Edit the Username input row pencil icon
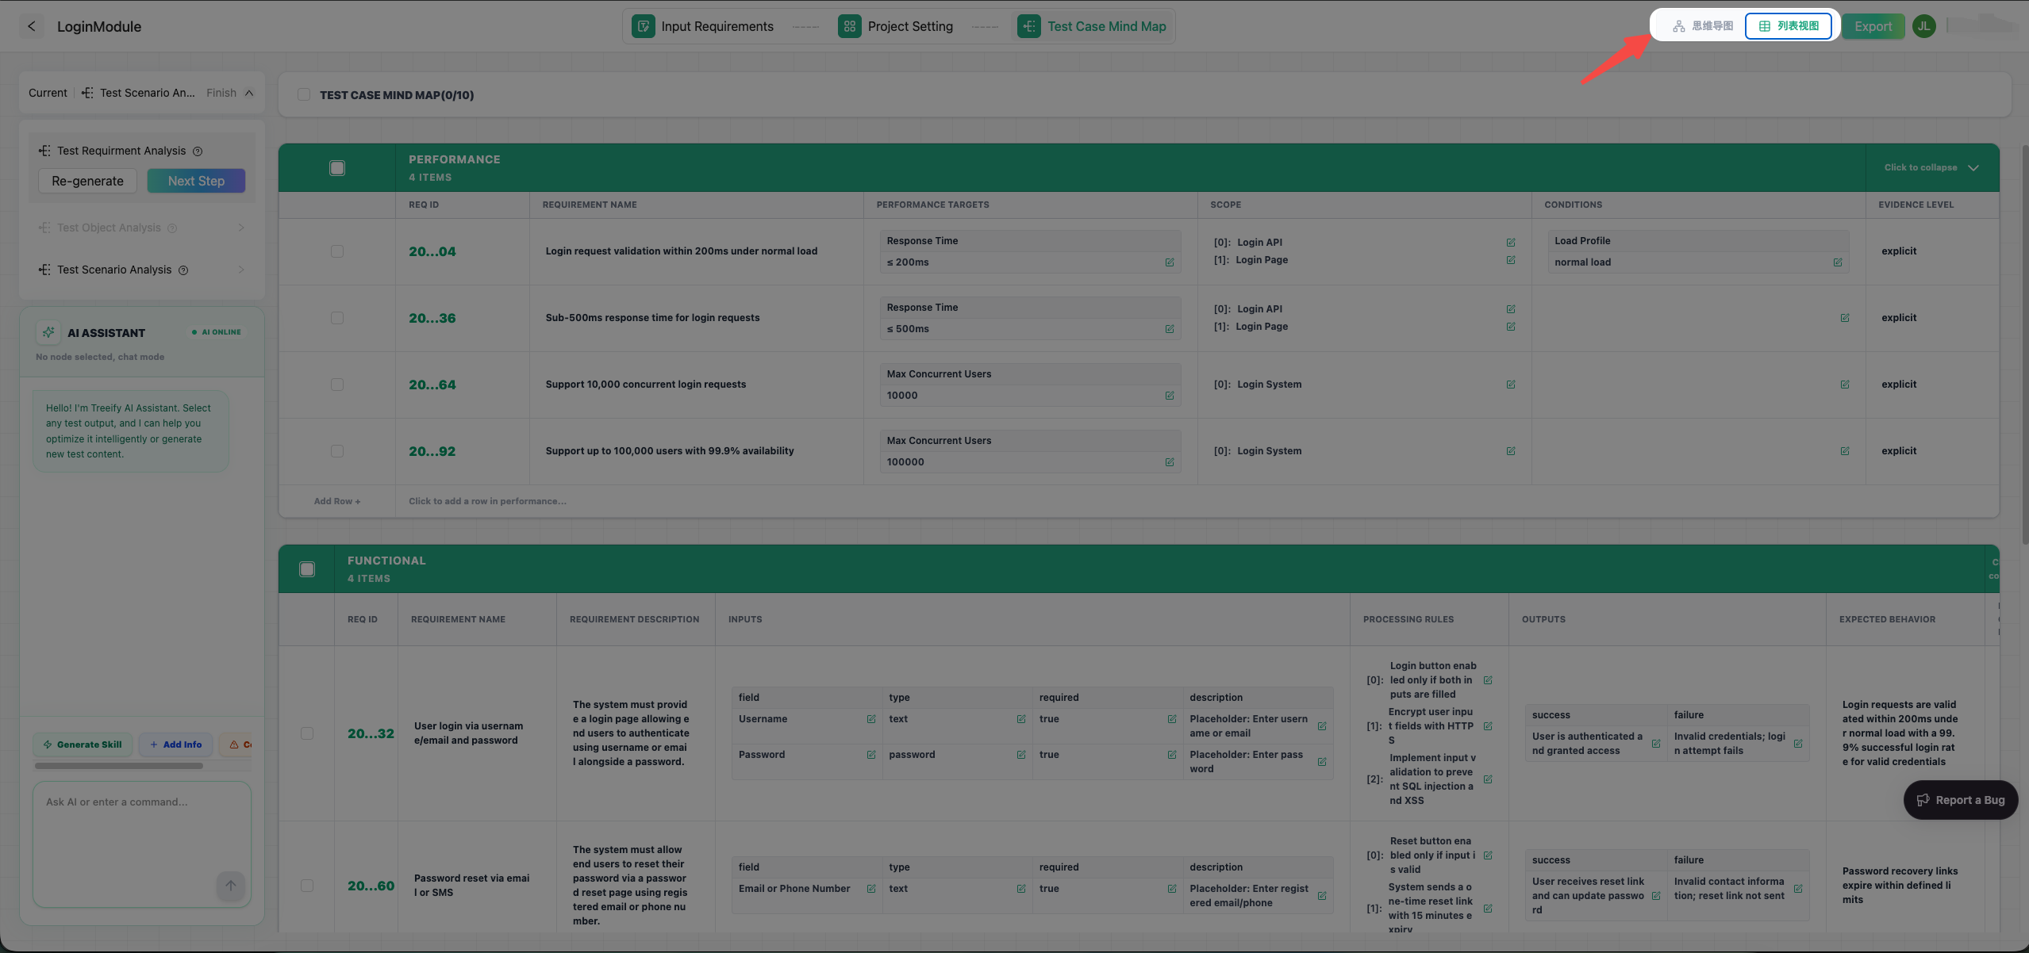Screen dimensions: 2029x953 (870, 719)
